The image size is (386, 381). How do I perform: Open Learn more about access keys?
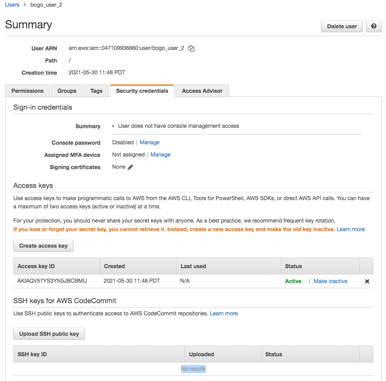coord(351,229)
